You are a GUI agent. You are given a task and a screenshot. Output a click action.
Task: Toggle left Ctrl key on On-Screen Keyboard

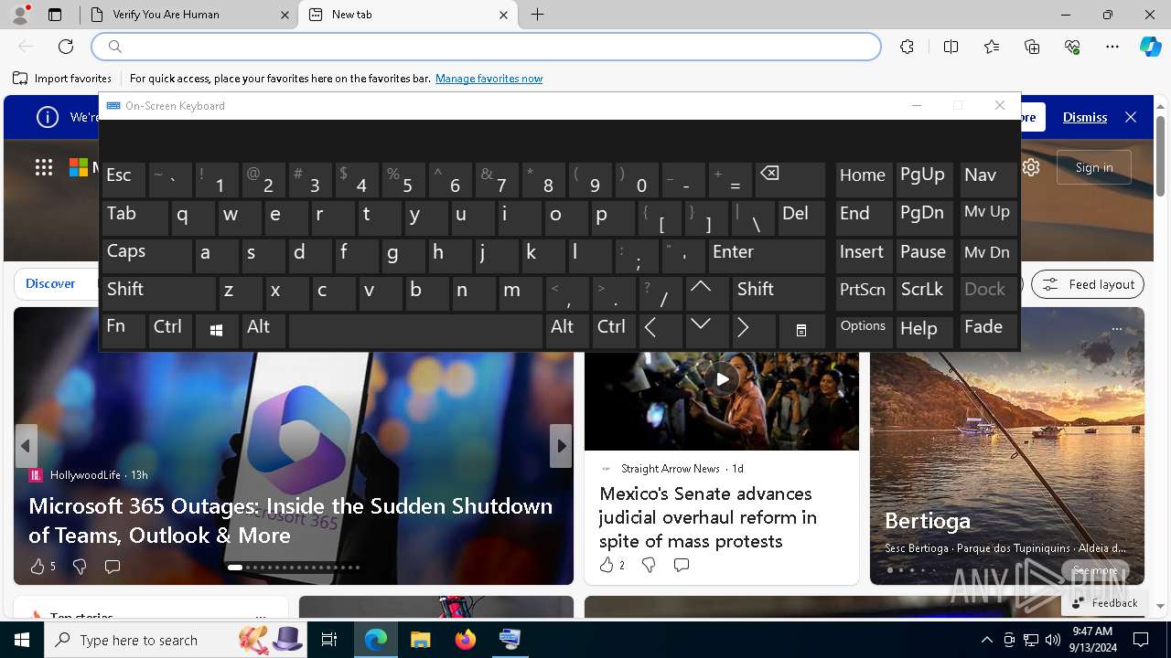[170, 331]
